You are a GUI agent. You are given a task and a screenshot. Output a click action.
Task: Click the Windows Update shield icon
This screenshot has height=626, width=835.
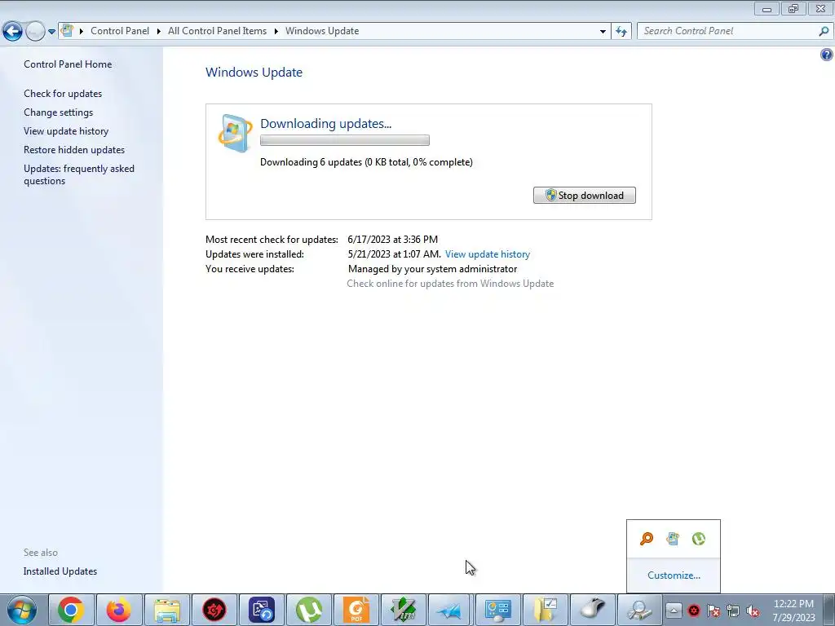[236, 133]
